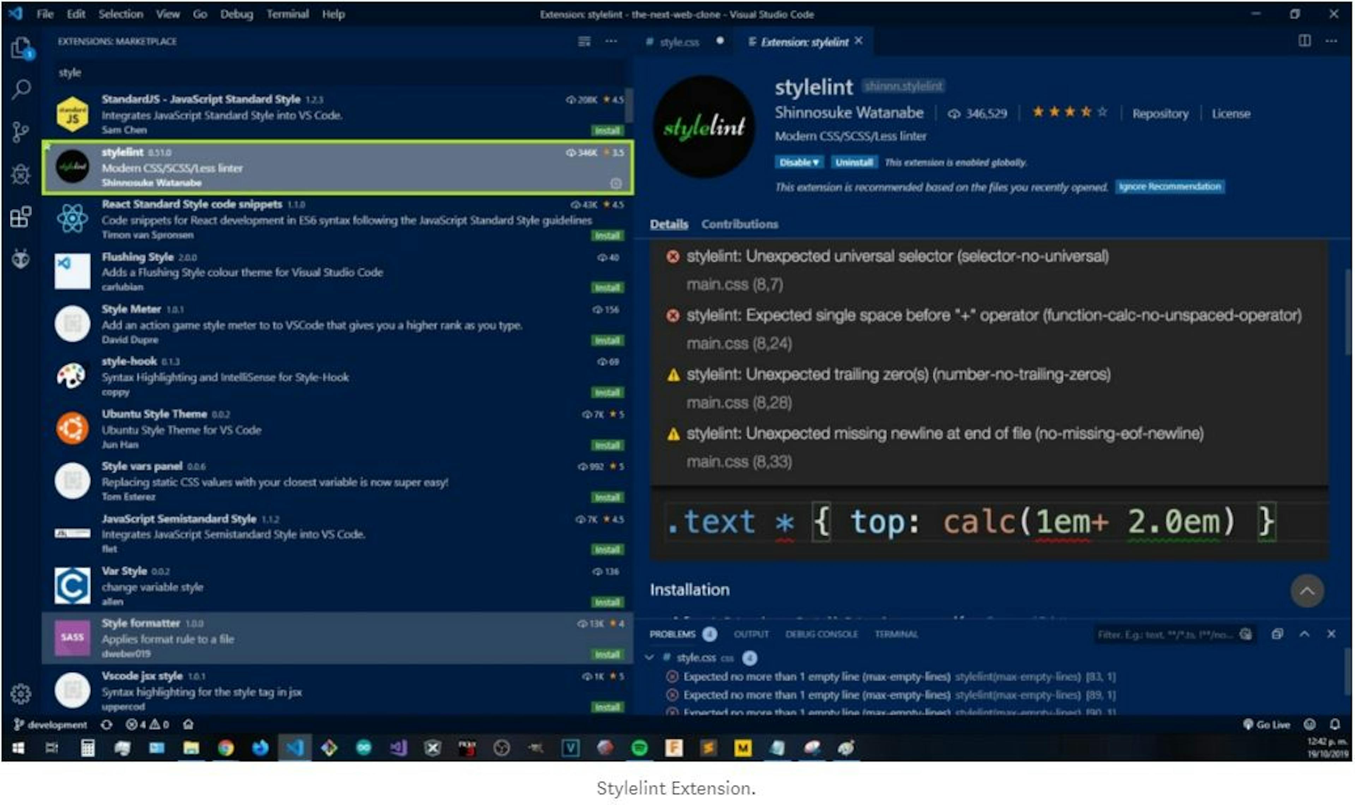Image resolution: width=1355 pixels, height=805 pixels.
Task: Collapse the style.css problems group
Action: pyautogui.click(x=649, y=658)
